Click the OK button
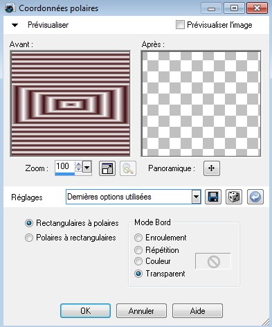 click(x=85, y=311)
